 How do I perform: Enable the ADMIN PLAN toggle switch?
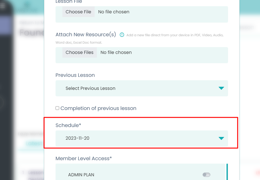click(206, 175)
